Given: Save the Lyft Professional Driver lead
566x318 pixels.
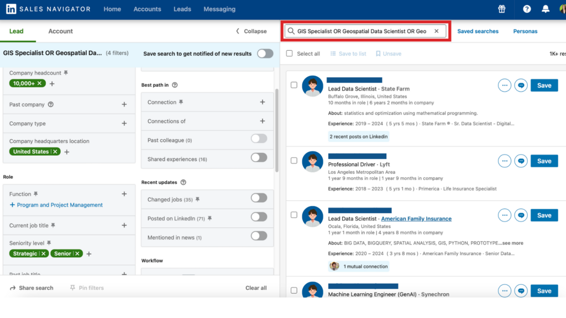Looking at the screenshot, I should click(544, 161).
